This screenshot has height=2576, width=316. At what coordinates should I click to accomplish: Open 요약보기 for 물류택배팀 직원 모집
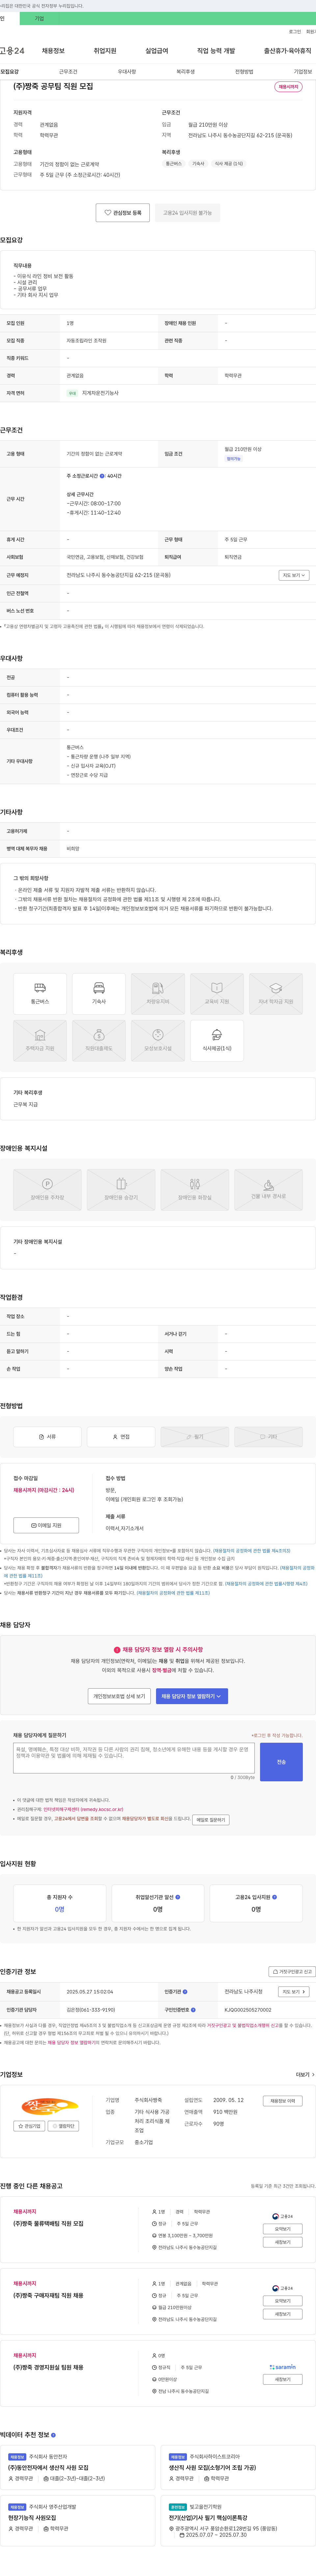pos(283,2229)
